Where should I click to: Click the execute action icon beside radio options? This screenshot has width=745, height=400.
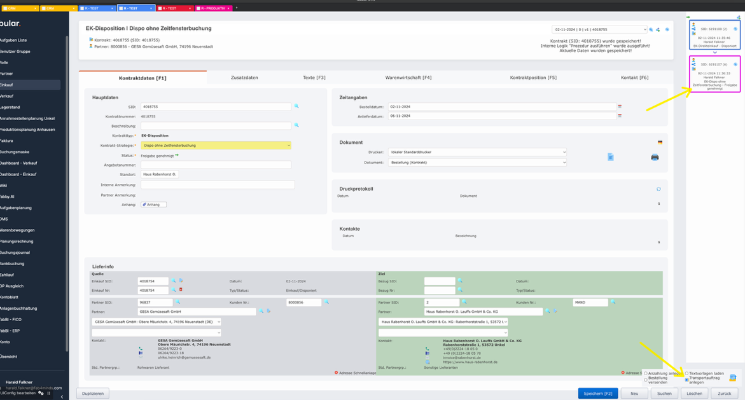pyautogui.click(x=733, y=378)
